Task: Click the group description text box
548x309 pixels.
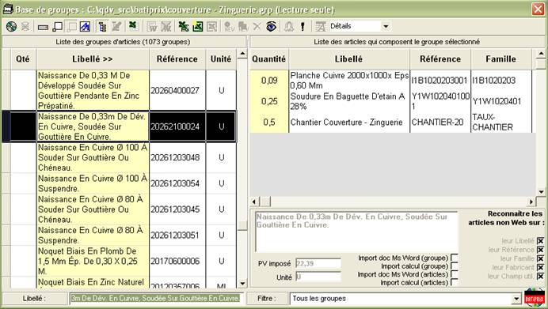Action: [356, 232]
